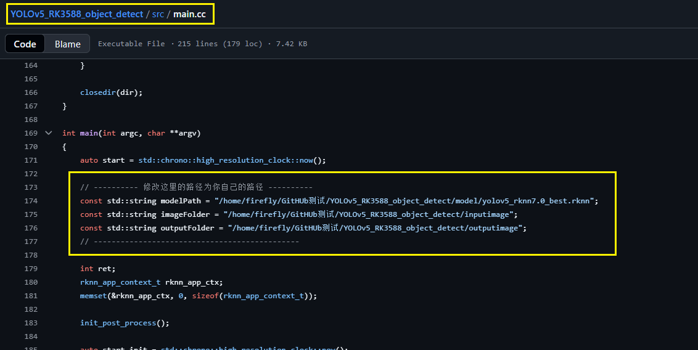Click the sizeof keyword on line 181

pyautogui.click(x=205, y=296)
